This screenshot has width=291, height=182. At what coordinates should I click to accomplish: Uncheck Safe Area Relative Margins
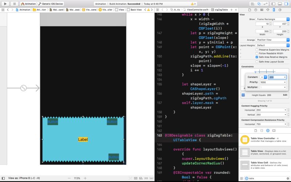click(257, 57)
